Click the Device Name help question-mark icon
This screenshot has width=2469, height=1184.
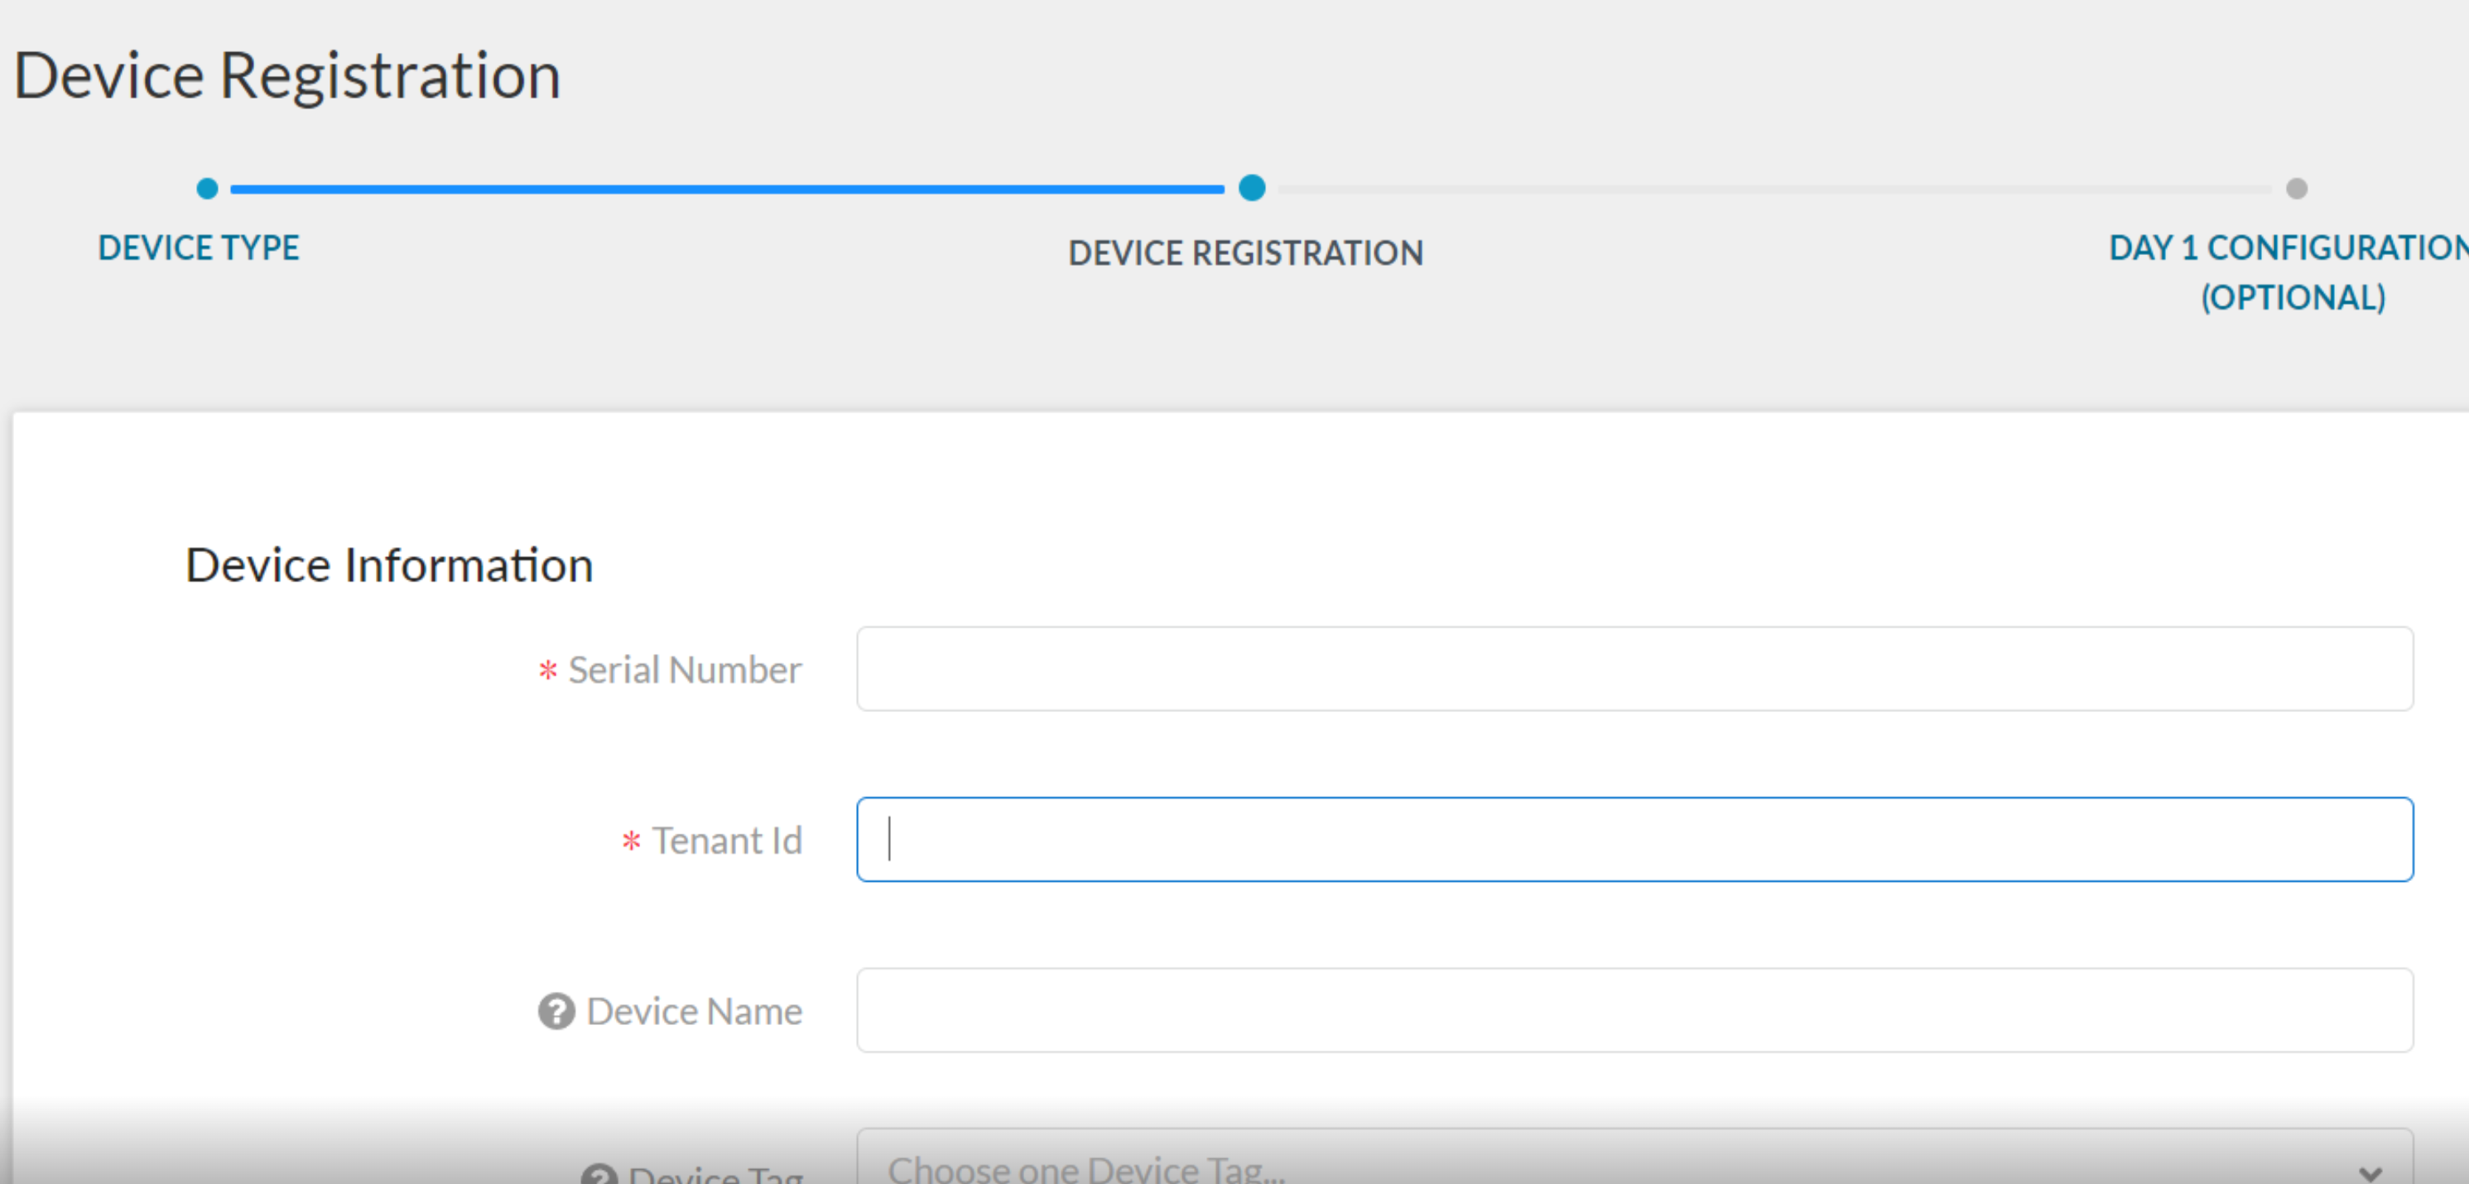[556, 1012]
